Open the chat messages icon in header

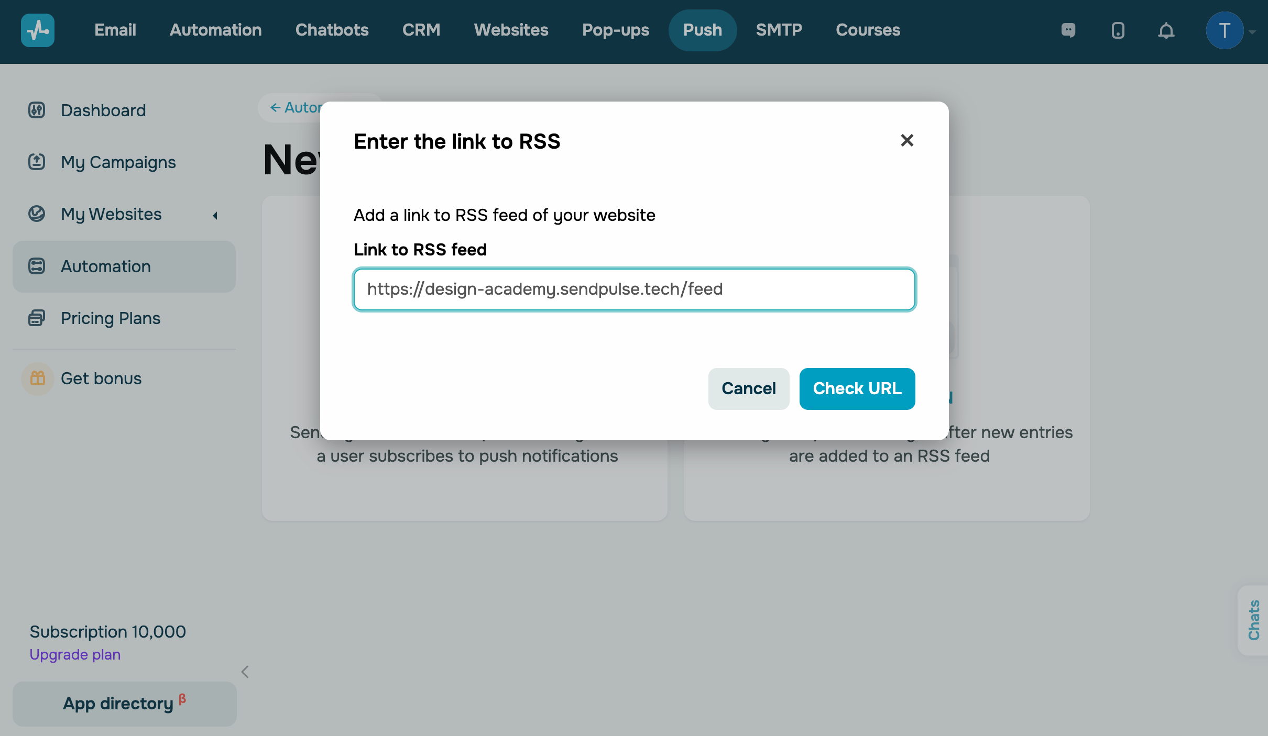pyautogui.click(x=1068, y=30)
